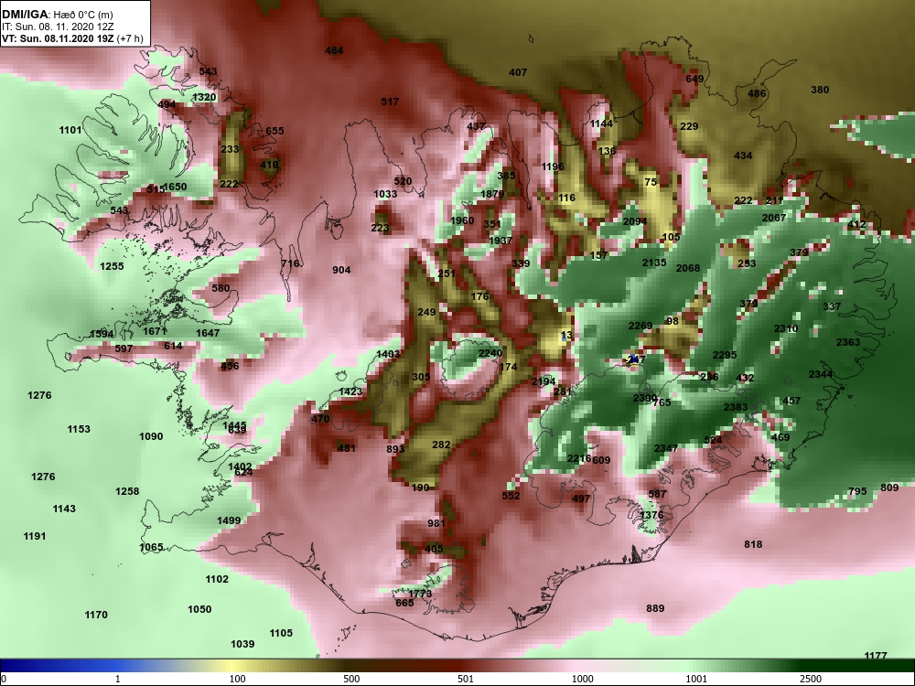Viewport: 915px width, 686px height.
Task: Click the map value '889'
Action: [655, 609]
